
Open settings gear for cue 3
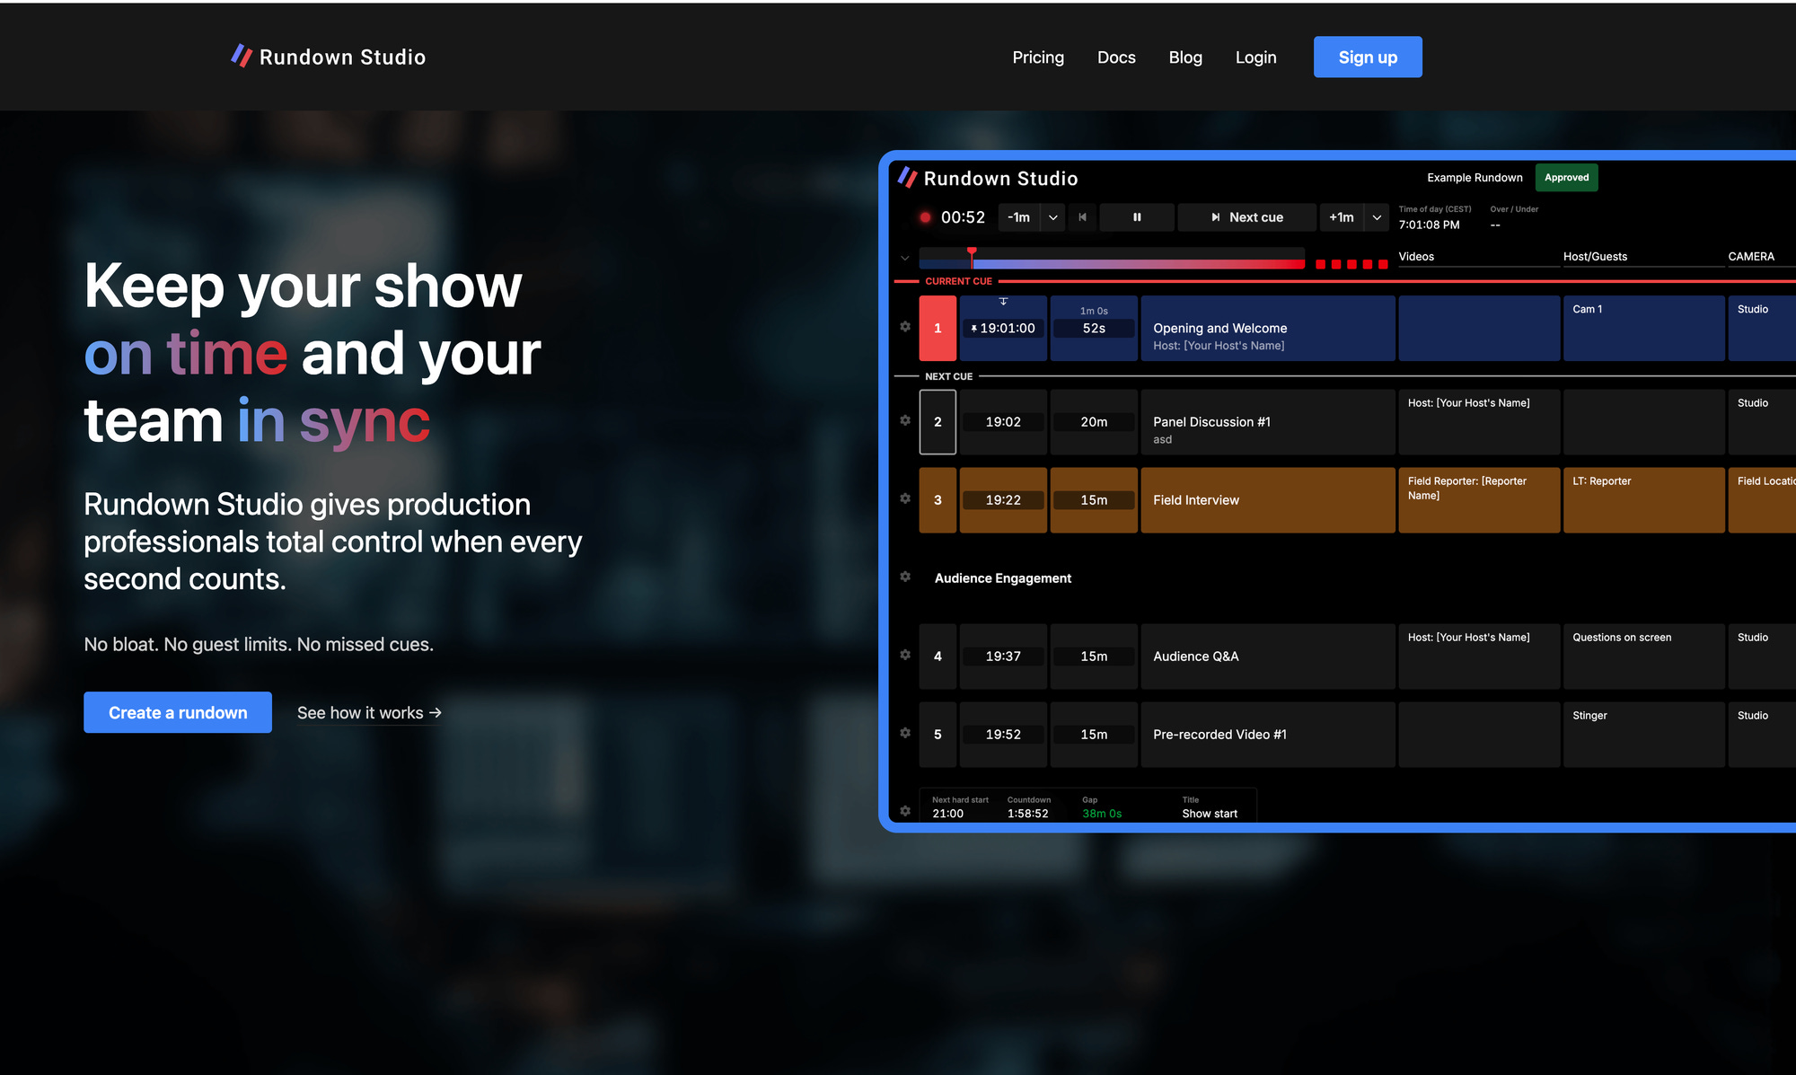pos(905,498)
